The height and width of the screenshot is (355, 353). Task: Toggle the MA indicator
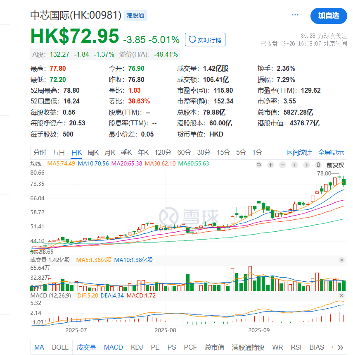coord(39,347)
